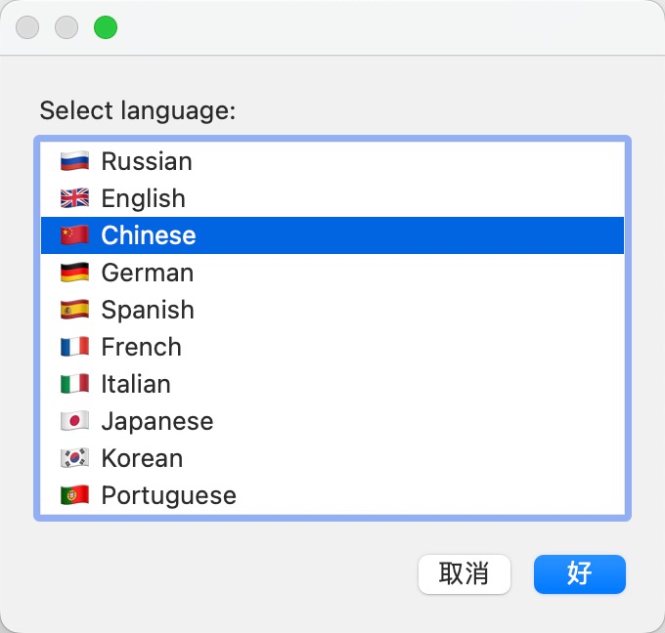Confirm selection with the 好 button

[579, 574]
